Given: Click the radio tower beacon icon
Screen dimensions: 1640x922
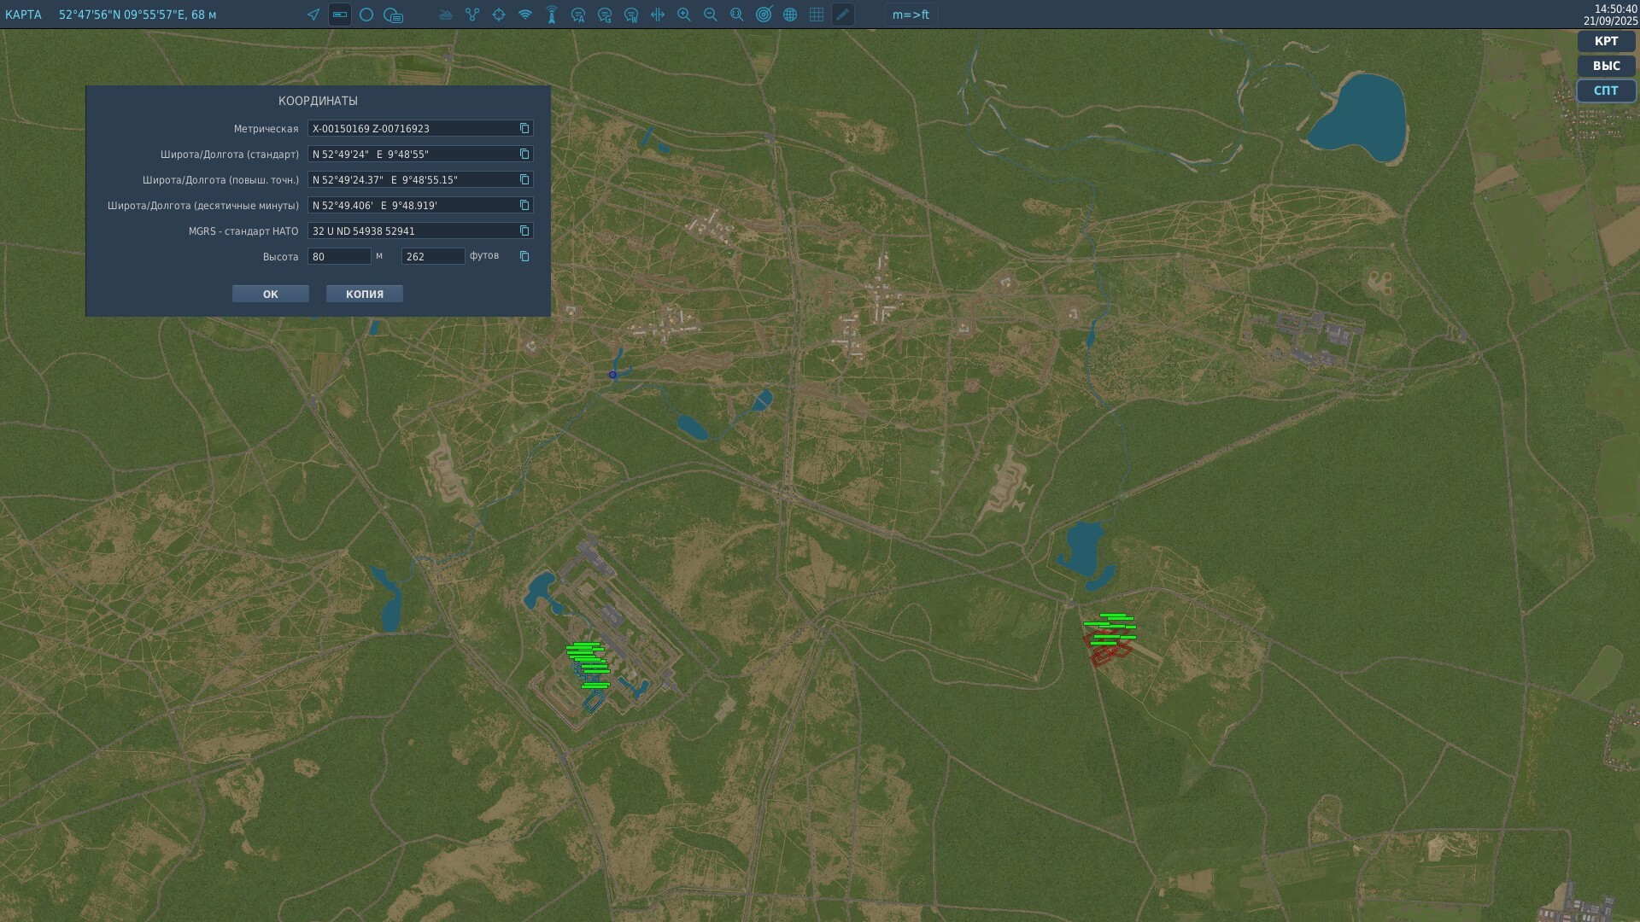Looking at the screenshot, I should coord(552,15).
